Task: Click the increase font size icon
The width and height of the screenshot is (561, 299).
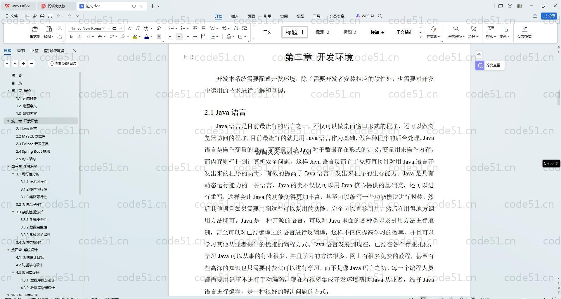Action: pos(130,28)
